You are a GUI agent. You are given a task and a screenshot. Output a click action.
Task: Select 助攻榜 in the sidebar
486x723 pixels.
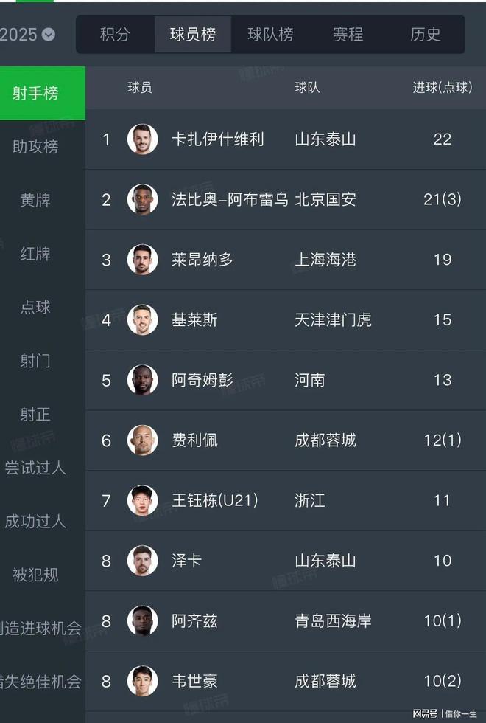click(35, 147)
